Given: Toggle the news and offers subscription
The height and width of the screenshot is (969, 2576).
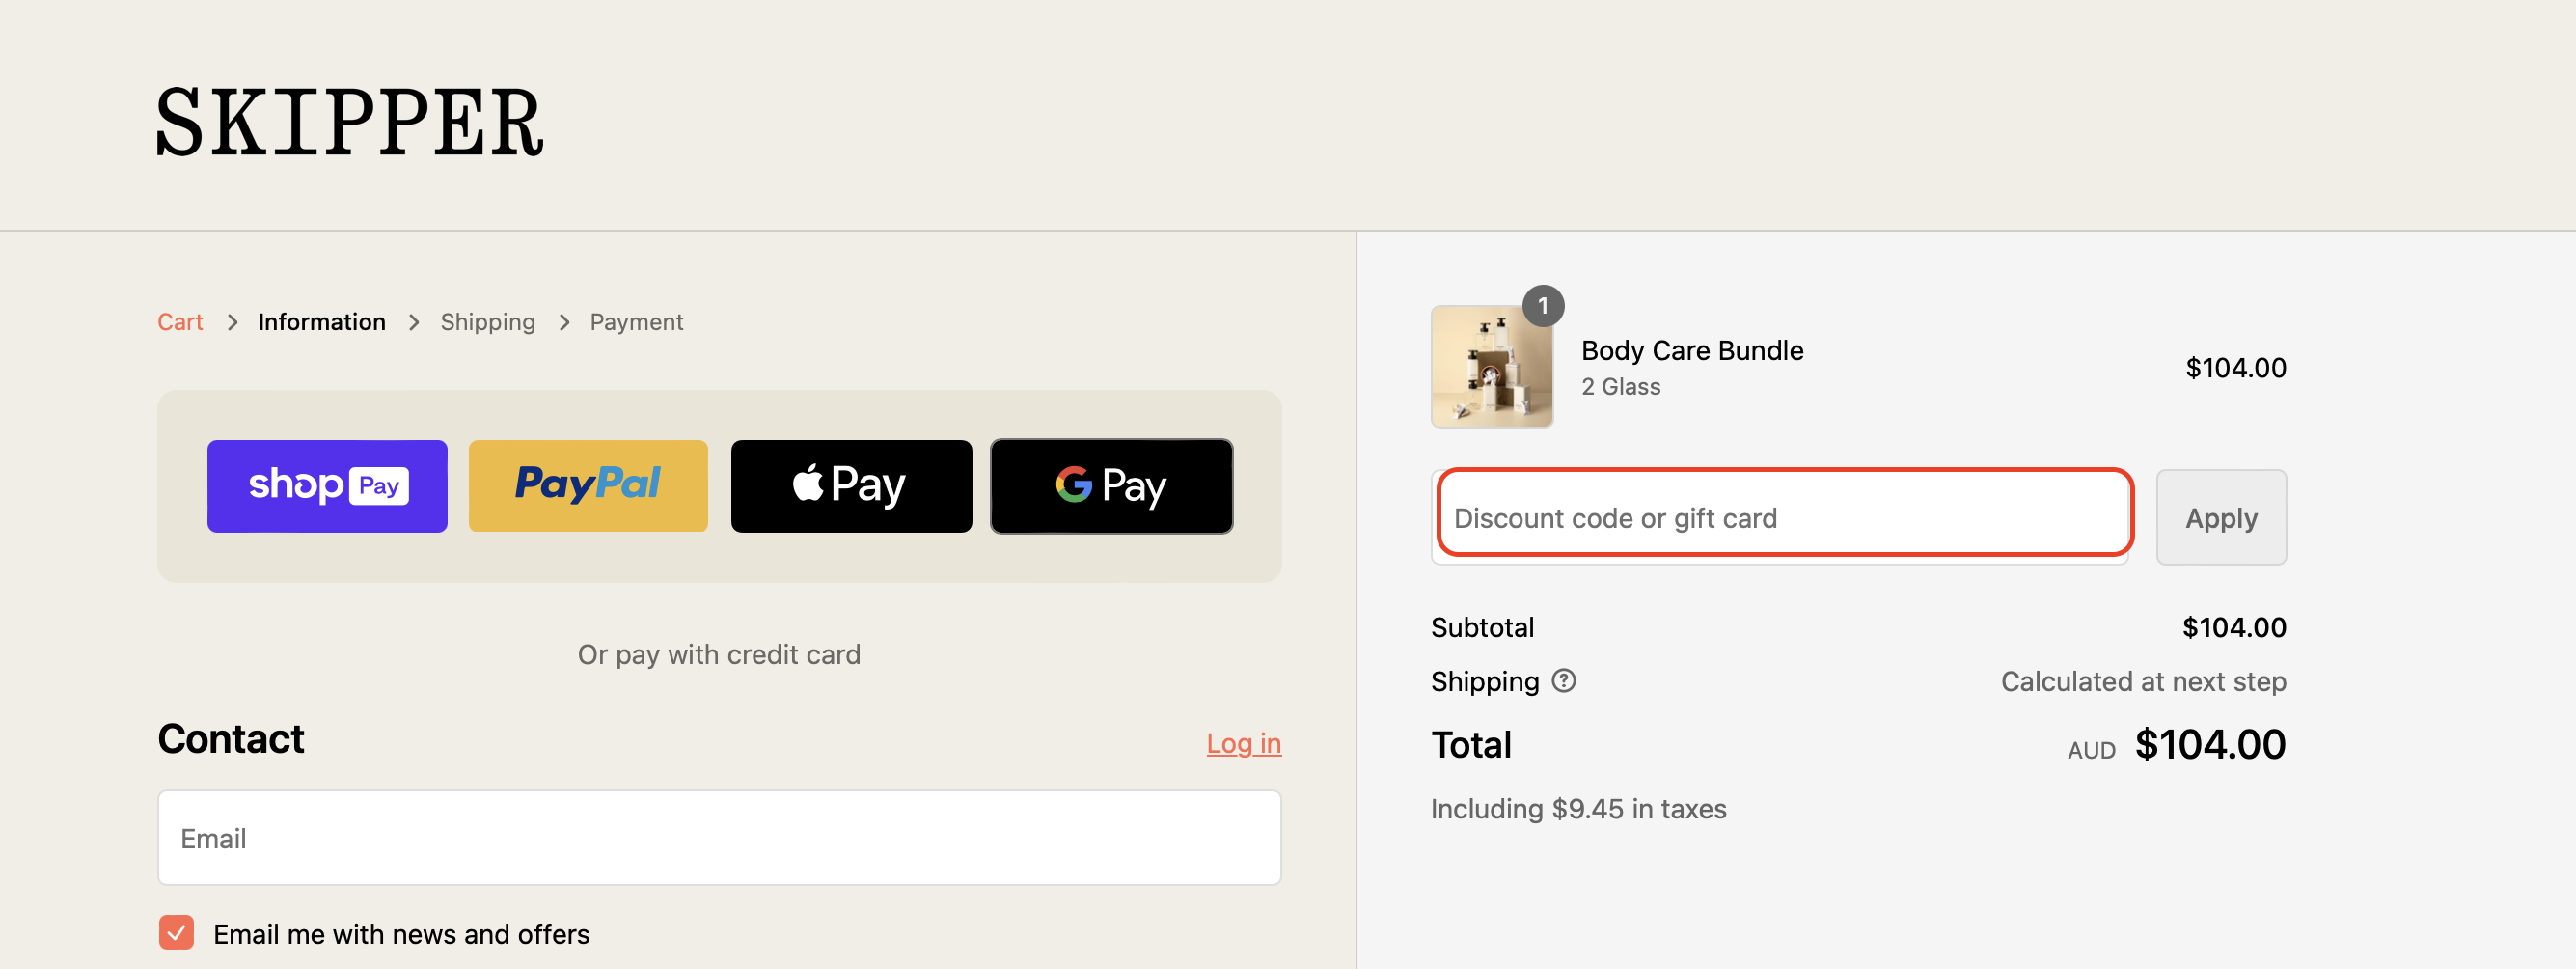Looking at the screenshot, I should coord(176,933).
